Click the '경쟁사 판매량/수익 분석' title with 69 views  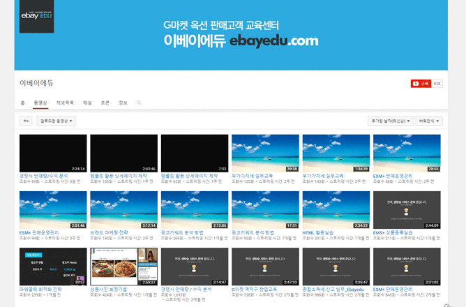[44, 176]
